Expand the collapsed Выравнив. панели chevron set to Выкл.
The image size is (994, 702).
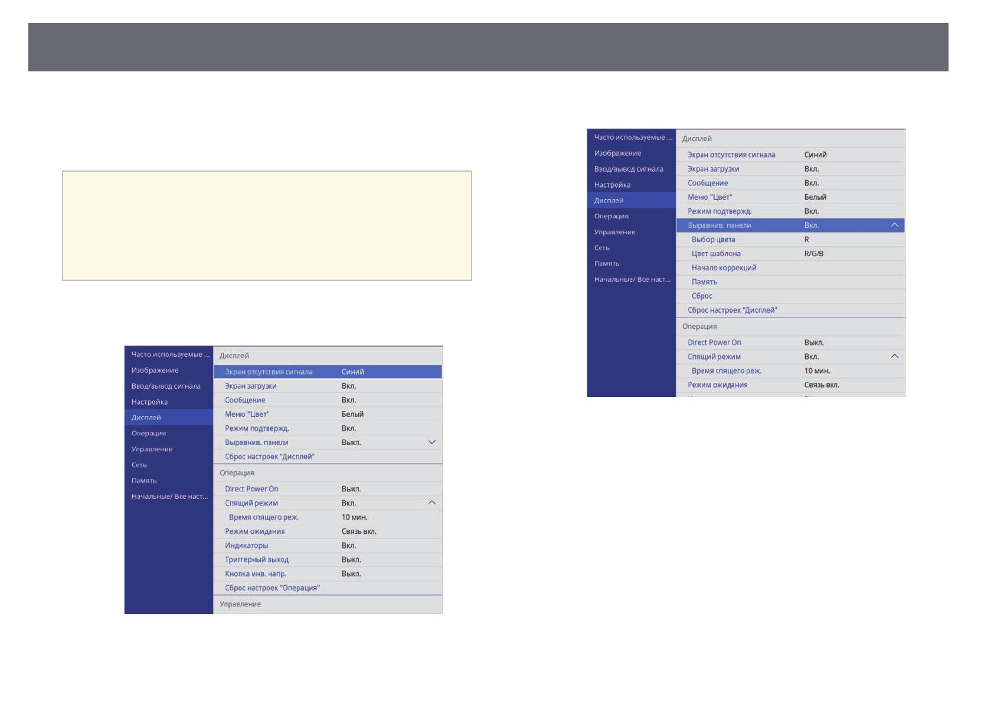pyautogui.click(x=431, y=442)
